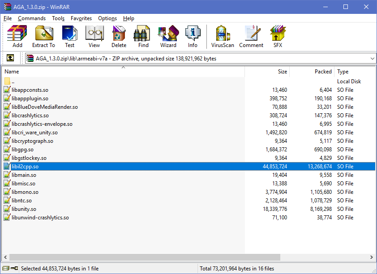377x274 pixels.
Task: Select the highlighted libil2cpp.so row
Action: 188,166
